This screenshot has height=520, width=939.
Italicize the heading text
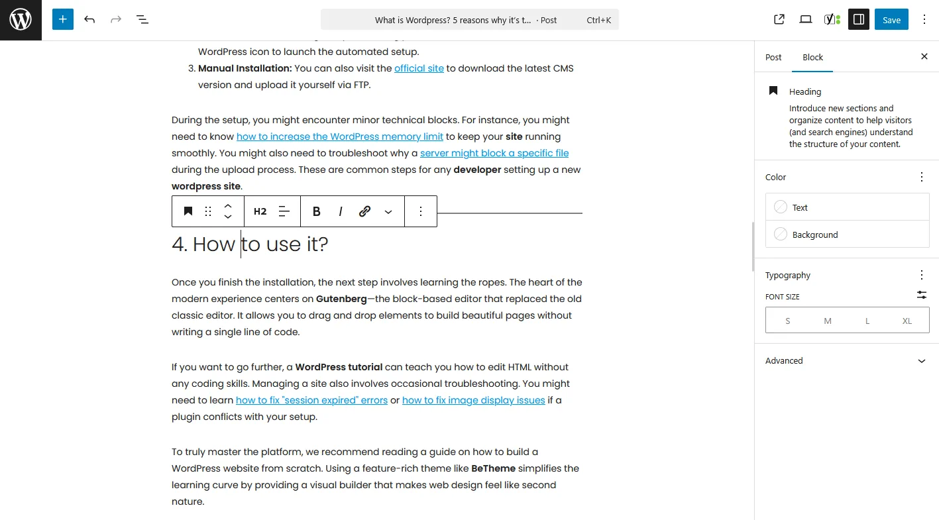click(340, 211)
